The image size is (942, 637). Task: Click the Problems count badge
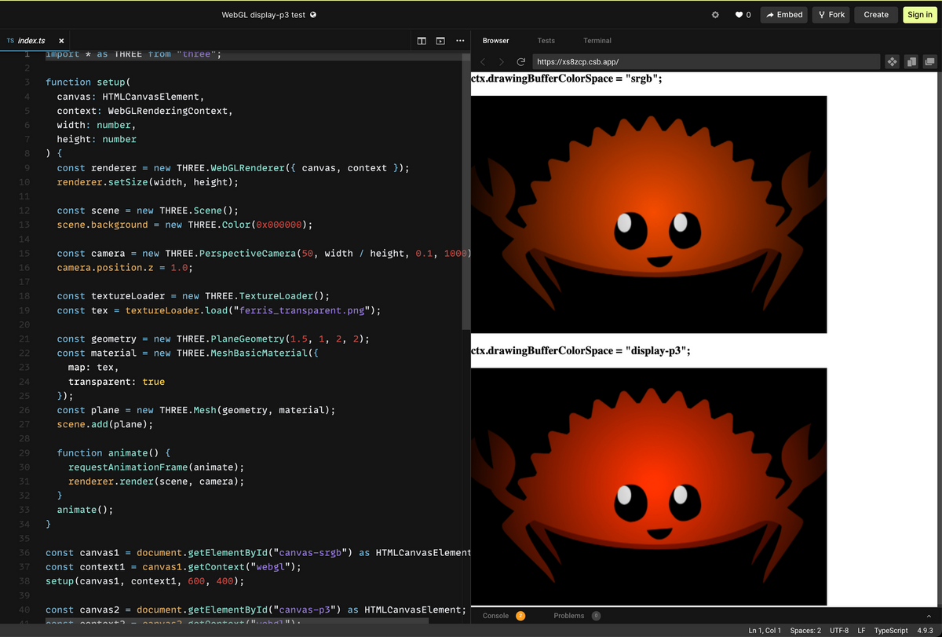[x=597, y=616]
